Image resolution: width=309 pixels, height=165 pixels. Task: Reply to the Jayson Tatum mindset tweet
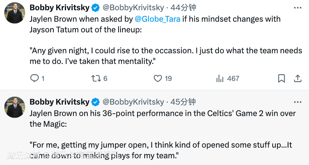[35, 79]
